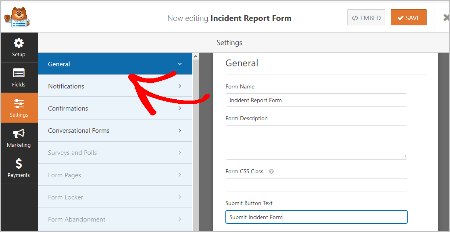Click the 'Form CSS Class' label
The width and height of the screenshot is (450, 232).
tap(244, 172)
